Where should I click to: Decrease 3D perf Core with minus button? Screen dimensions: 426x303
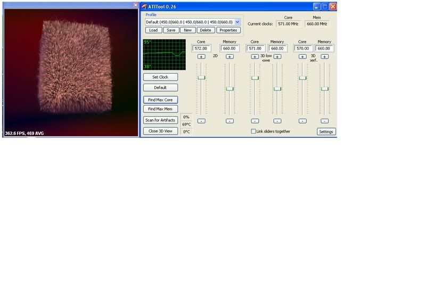(302, 121)
